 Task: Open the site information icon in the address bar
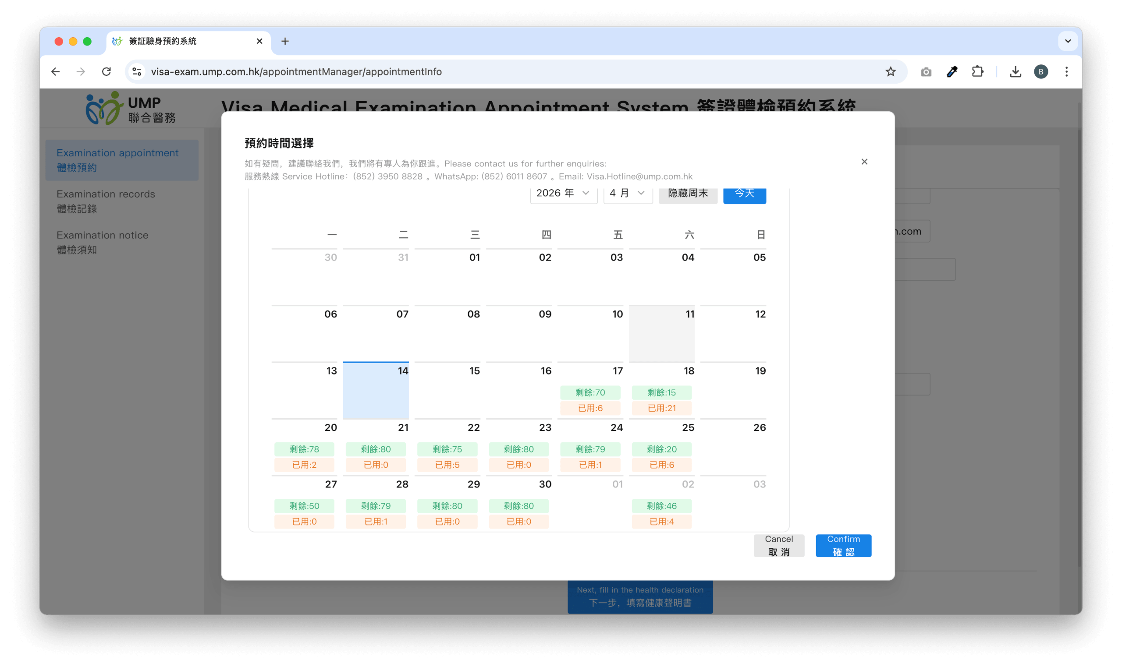pos(137,71)
